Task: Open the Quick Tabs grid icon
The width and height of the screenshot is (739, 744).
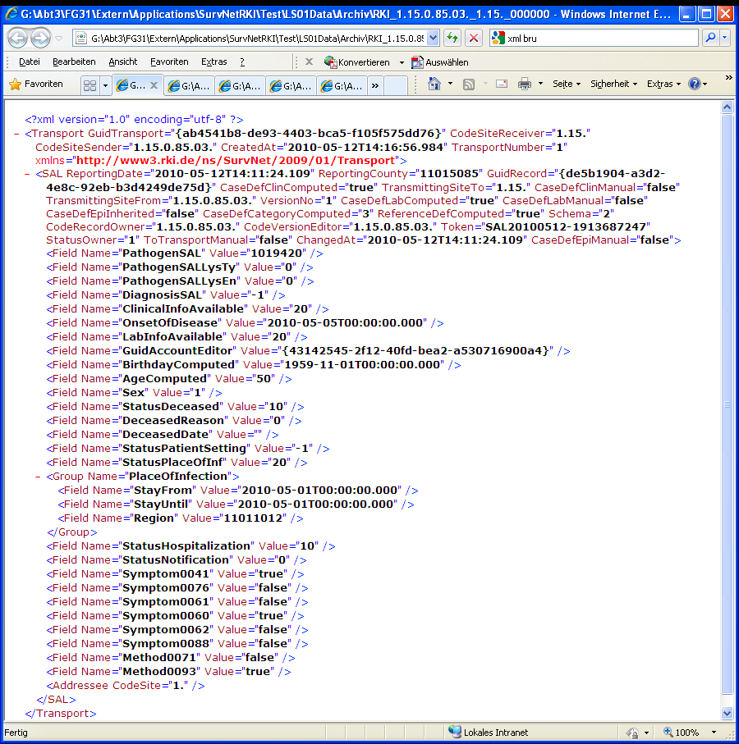Action: (90, 85)
